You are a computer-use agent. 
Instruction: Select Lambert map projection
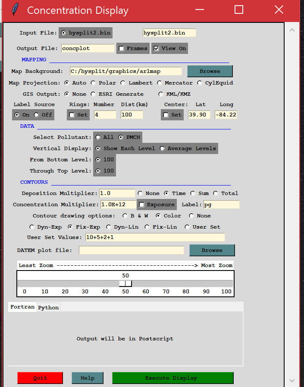[123, 83]
